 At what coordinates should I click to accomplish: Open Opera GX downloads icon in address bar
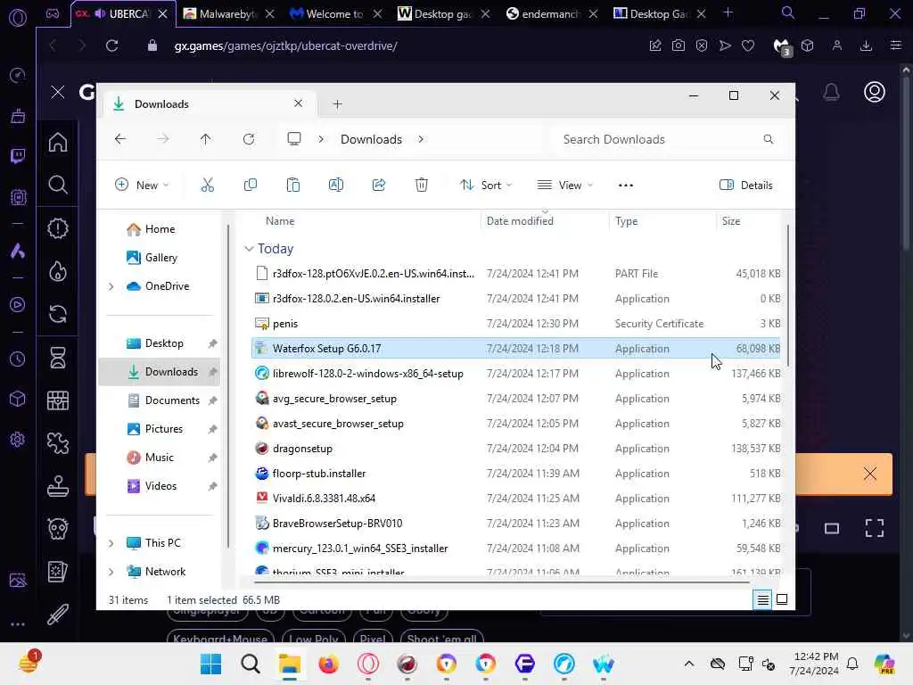tap(866, 45)
